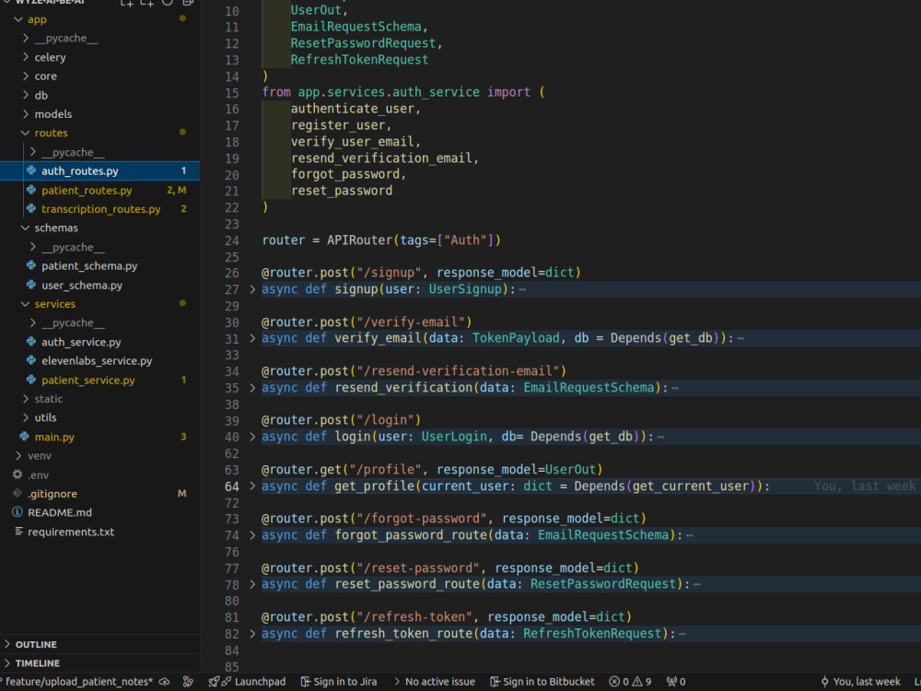This screenshot has height=691, width=921.
Task: Click 'app.services.auth_service' module on line 15
Action: [x=389, y=92]
